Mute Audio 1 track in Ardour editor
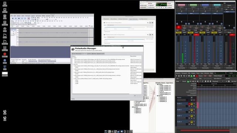The width and height of the screenshot is (237, 133). (x=192, y=104)
